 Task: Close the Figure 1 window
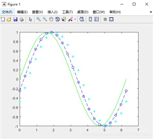point(147,4)
